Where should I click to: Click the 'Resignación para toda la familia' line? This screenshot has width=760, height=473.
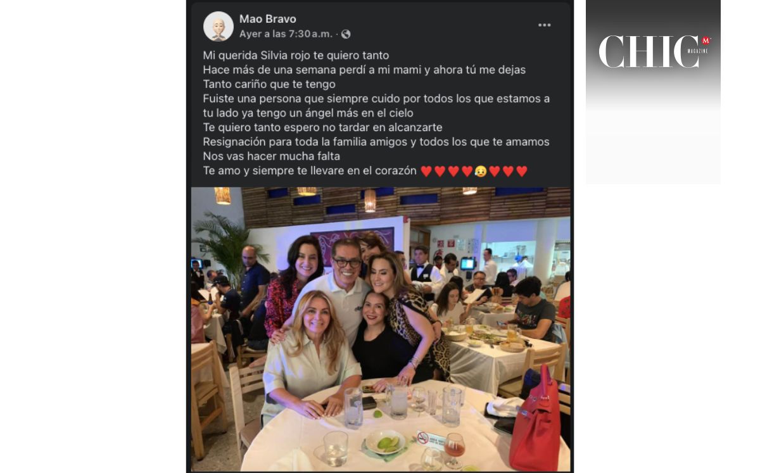pyautogui.click(x=376, y=142)
